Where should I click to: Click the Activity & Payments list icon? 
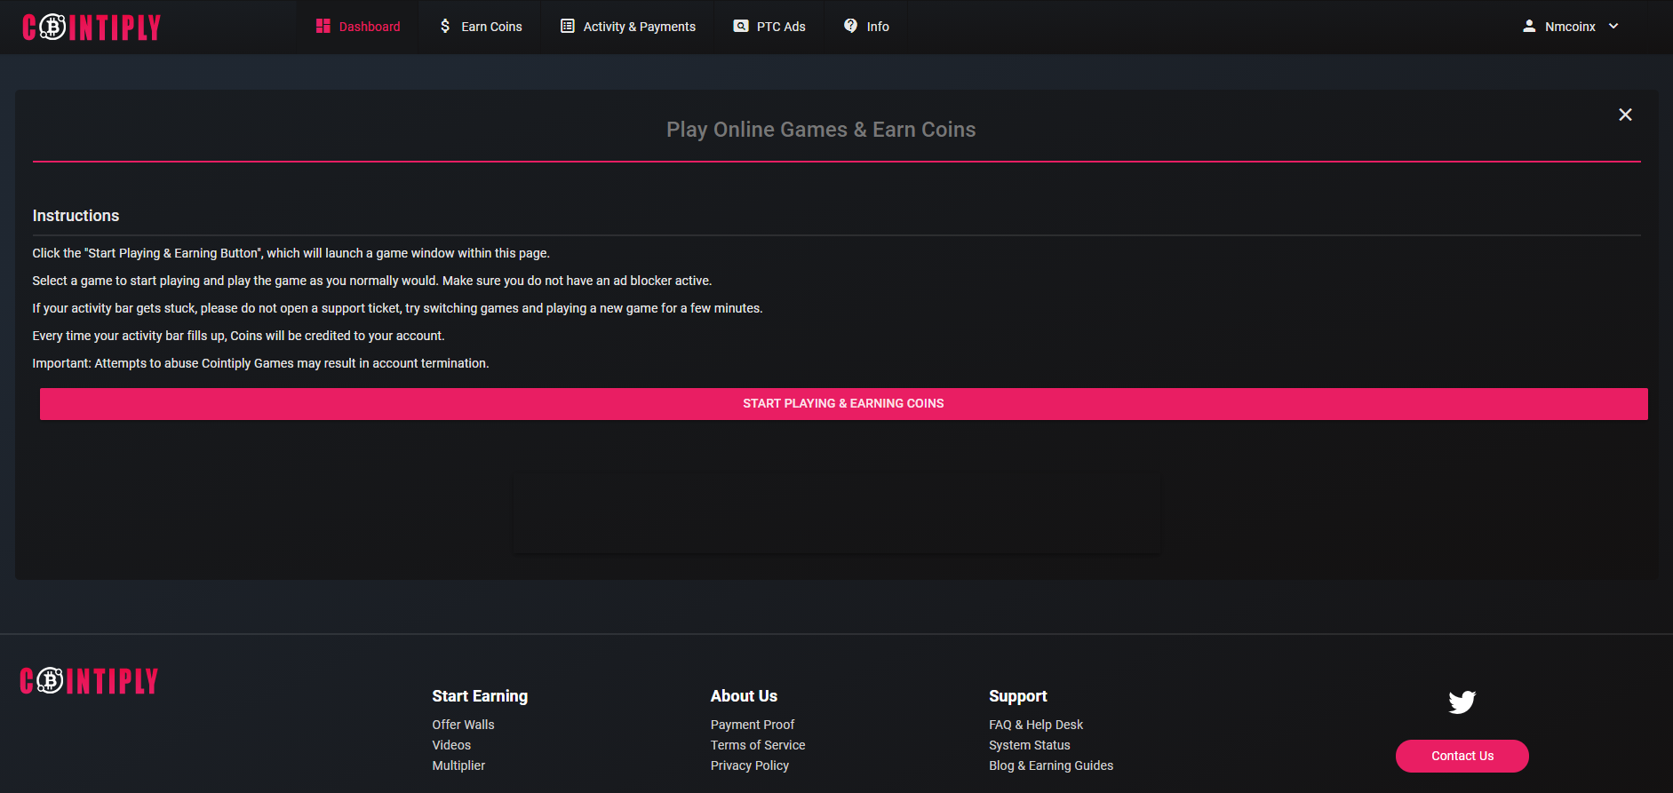(567, 27)
